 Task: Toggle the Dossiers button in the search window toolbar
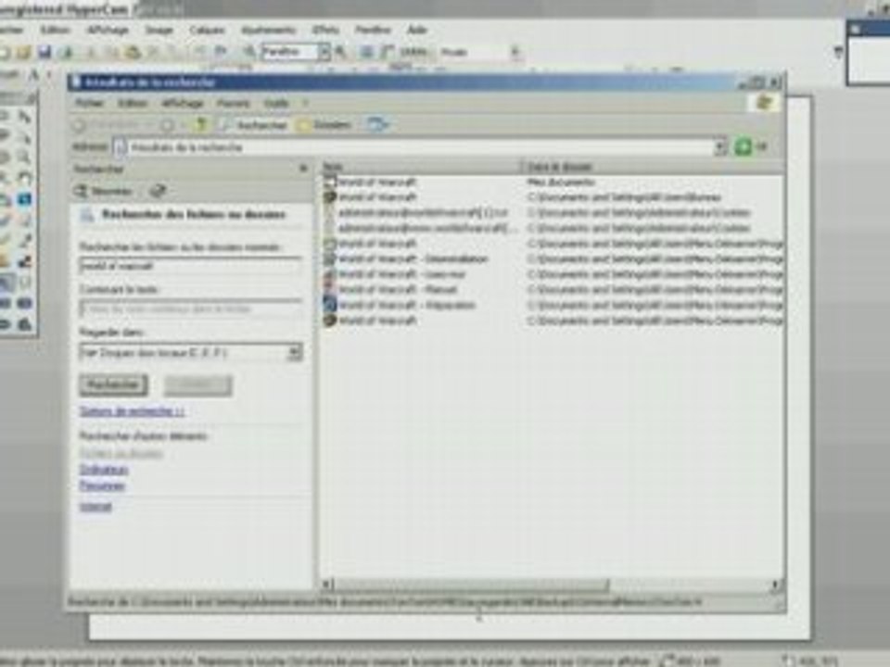[x=324, y=125]
